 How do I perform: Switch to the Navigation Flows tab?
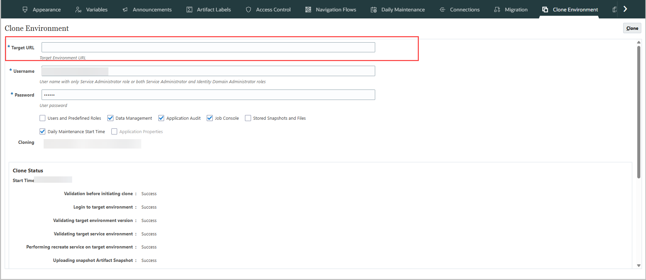pos(331,10)
